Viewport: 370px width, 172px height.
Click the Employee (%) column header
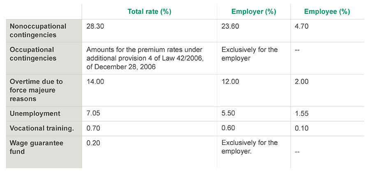click(327, 11)
